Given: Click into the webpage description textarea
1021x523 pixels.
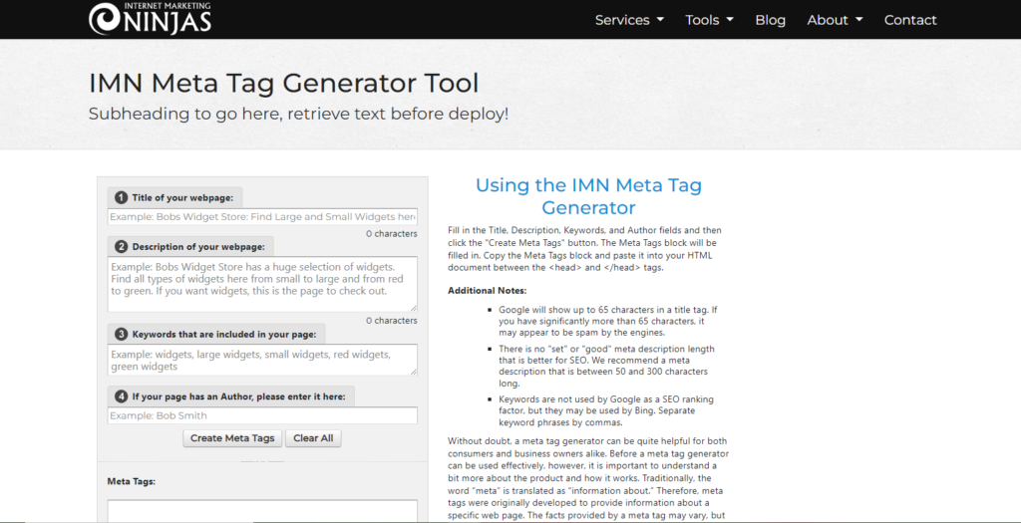Looking at the screenshot, I should click(x=262, y=284).
